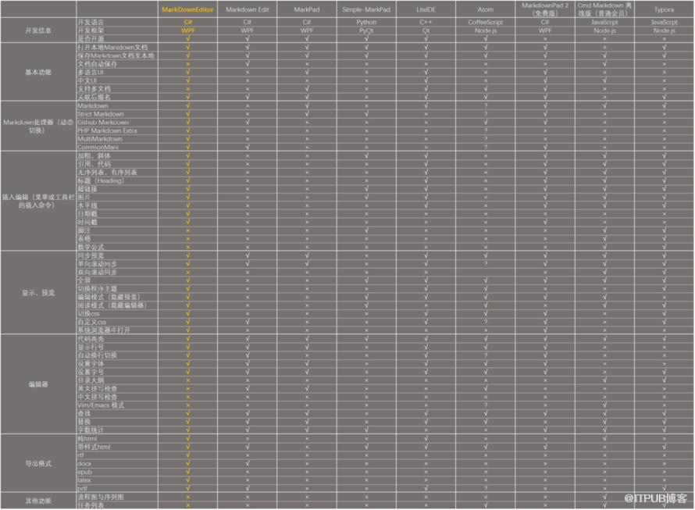This screenshot has height=510, width=695.
Task: Select the Markdown Edit column header
Action: 248,9
